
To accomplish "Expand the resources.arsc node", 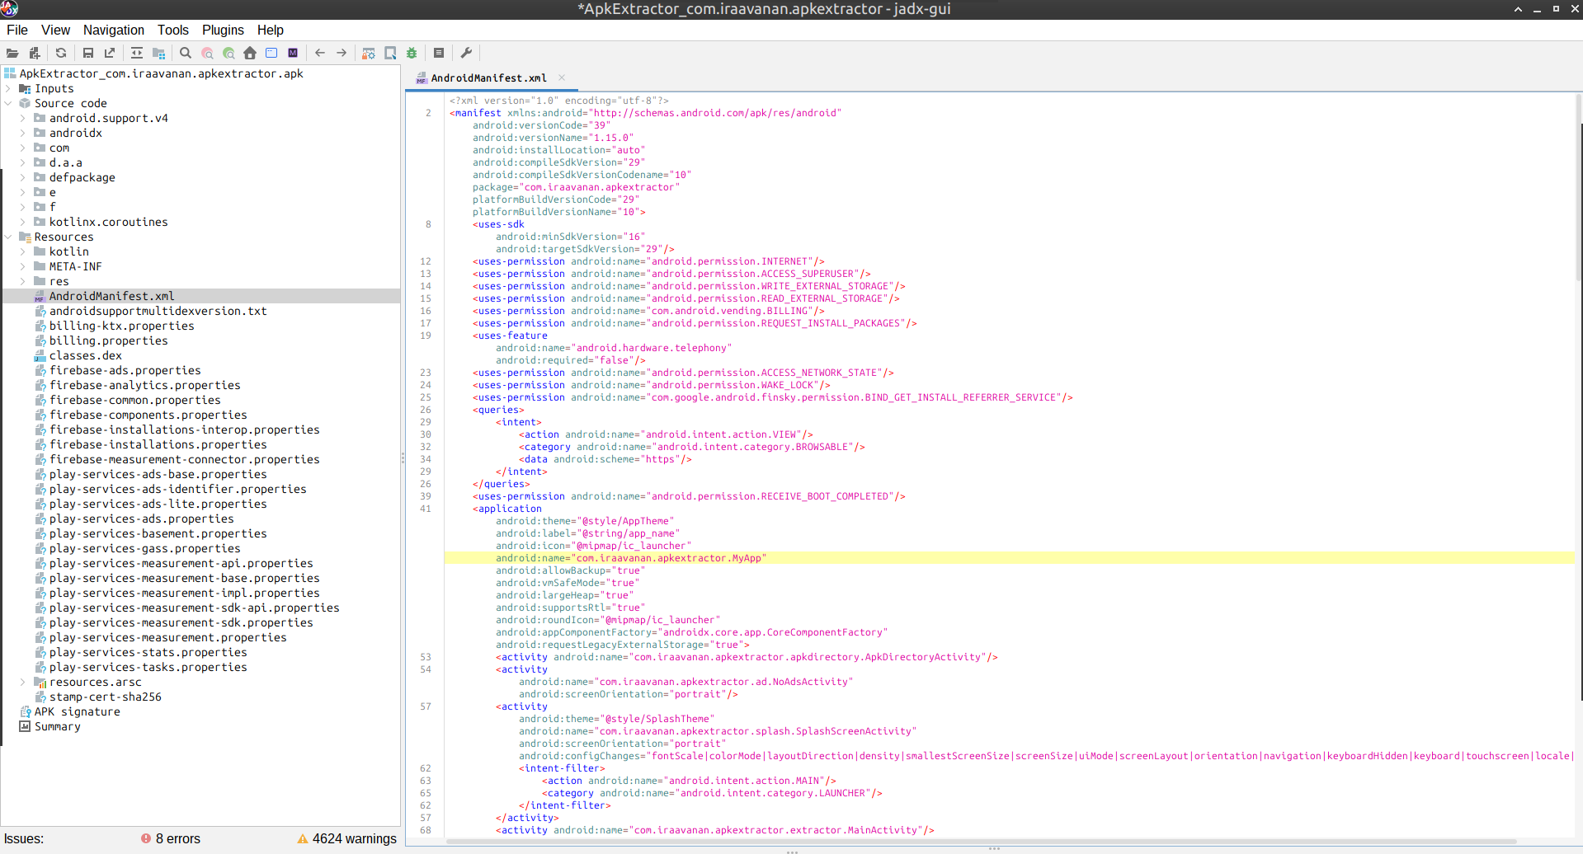I will pos(22,682).
